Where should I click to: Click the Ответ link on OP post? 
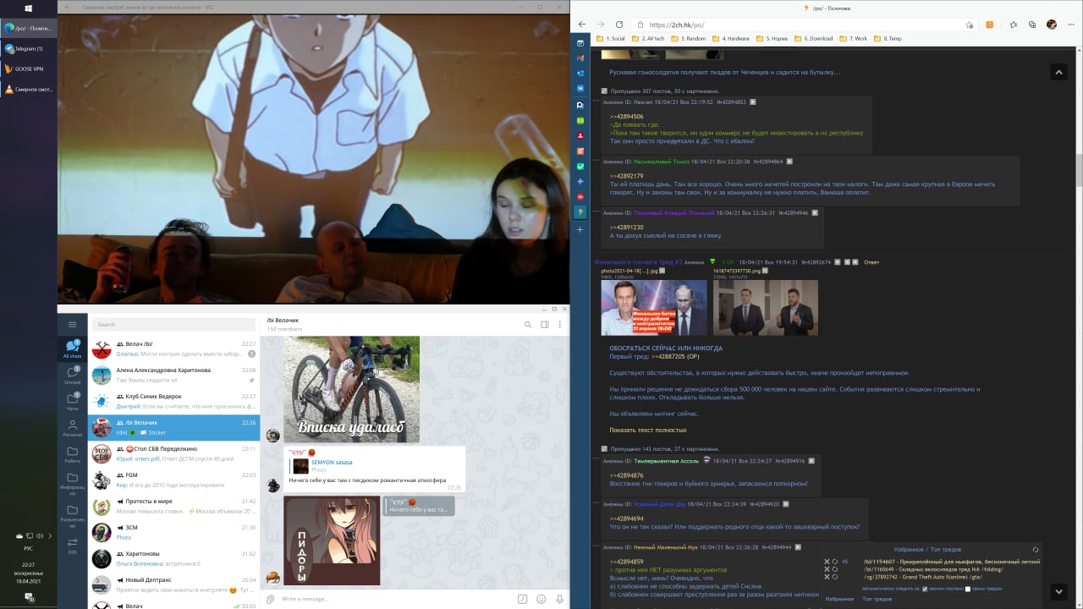tap(871, 262)
